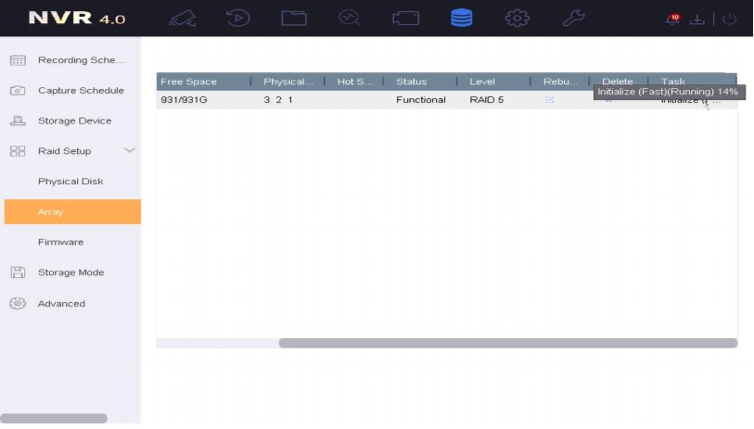Open the File Management folder icon
Image resolution: width=754 pixels, height=429 pixels.
[x=294, y=18]
